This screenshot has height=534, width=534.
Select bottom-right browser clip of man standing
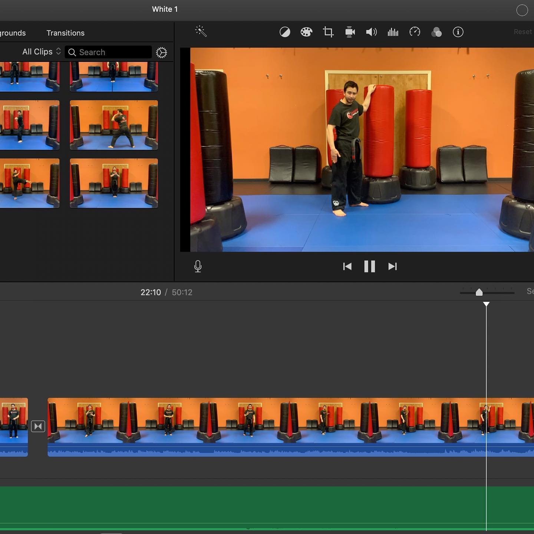click(x=114, y=183)
